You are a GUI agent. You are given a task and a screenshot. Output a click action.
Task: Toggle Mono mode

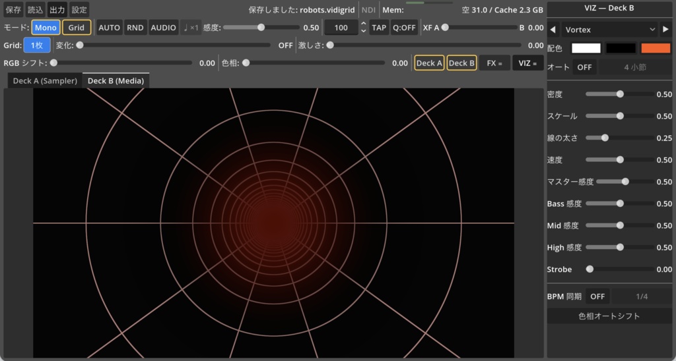46,28
